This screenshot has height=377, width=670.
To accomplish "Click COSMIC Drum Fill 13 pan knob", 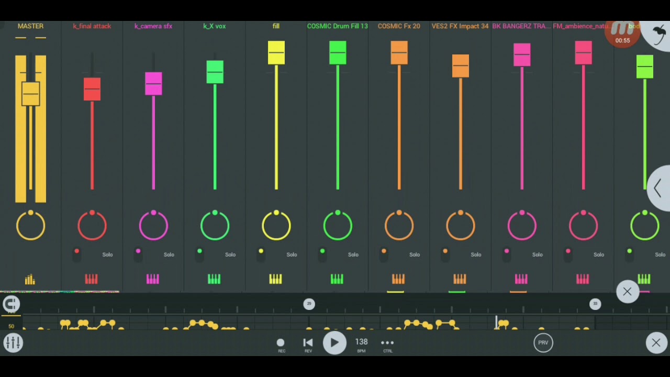I will pos(338,226).
